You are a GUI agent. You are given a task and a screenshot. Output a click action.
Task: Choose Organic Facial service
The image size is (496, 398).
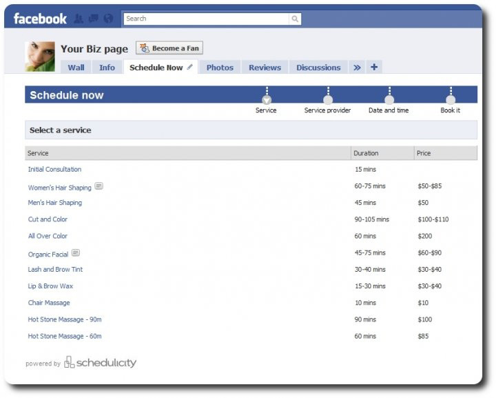pyautogui.click(x=48, y=255)
